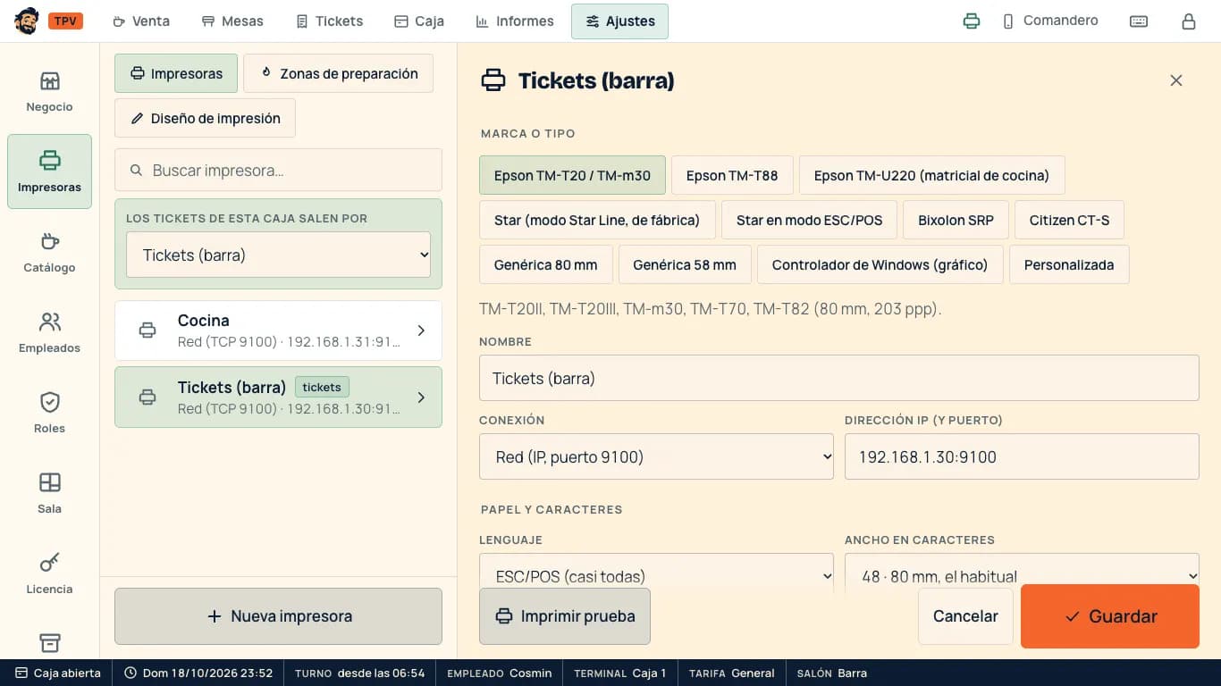This screenshot has width=1221, height=686.
Task: Select the Impresoras sub-tab
Action: point(176,73)
